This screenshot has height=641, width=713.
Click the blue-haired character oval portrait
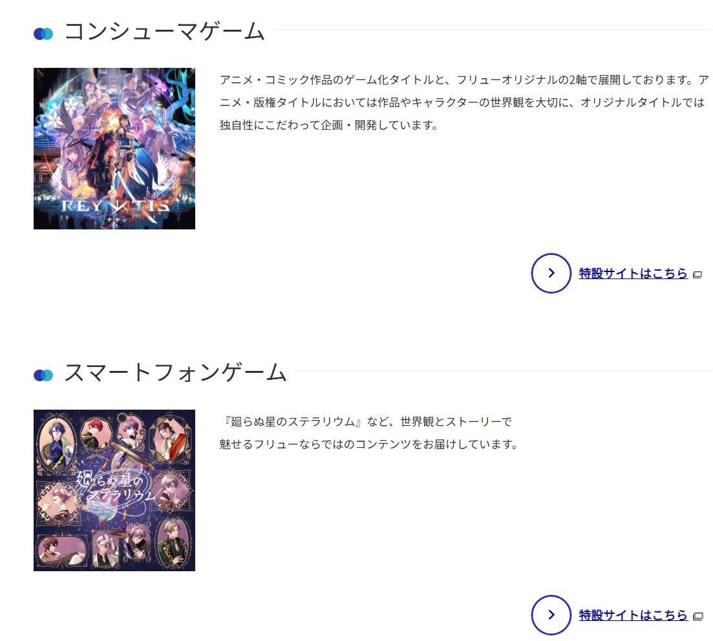tap(57, 443)
